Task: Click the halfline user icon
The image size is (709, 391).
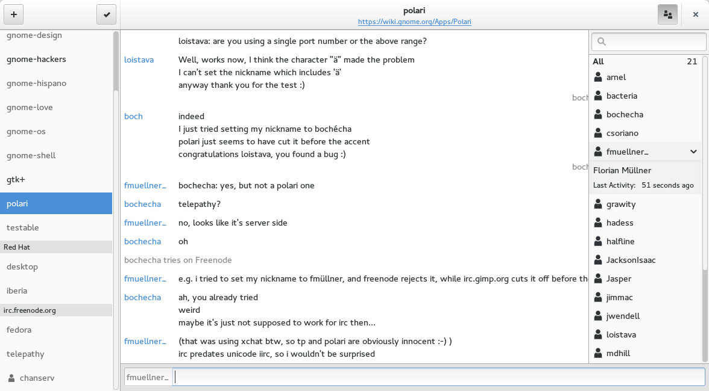Action: pos(598,241)
